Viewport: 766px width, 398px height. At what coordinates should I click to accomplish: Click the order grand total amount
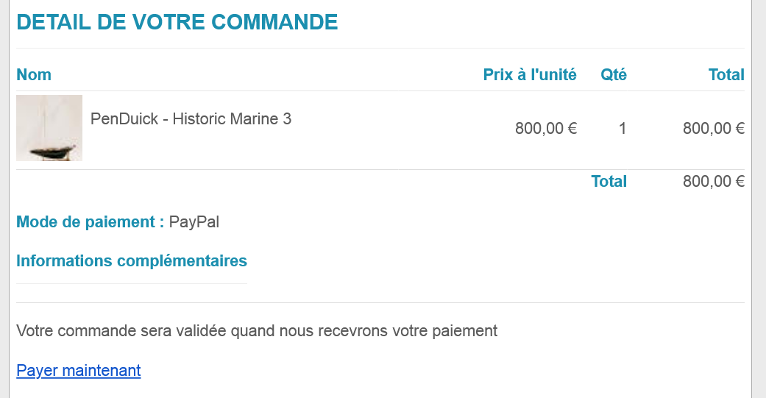coord(714,182)
